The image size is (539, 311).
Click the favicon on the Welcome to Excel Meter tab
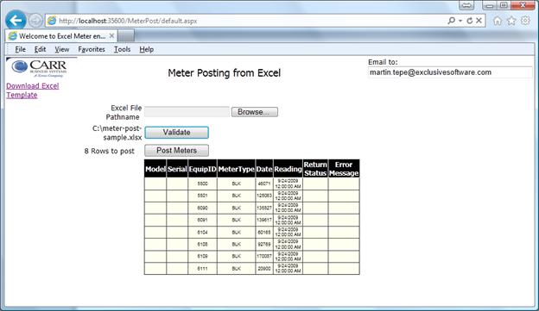pos(13,35)
